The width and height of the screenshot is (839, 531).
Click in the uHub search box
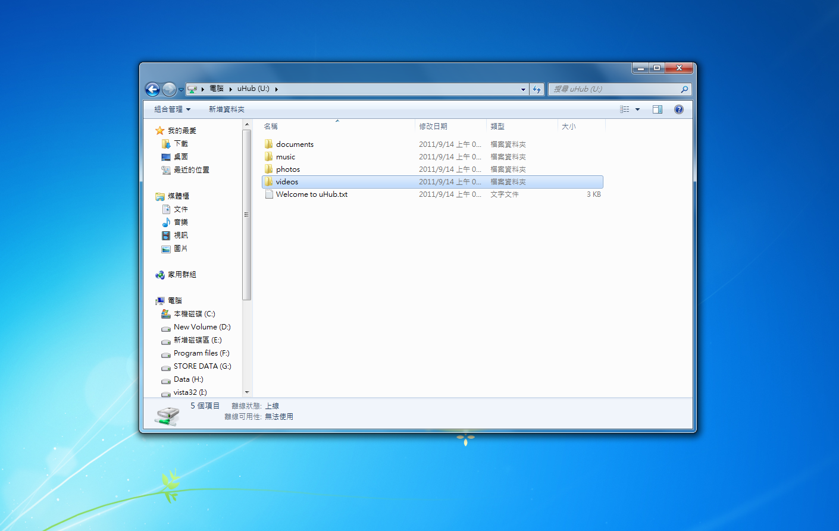[613, 89]
